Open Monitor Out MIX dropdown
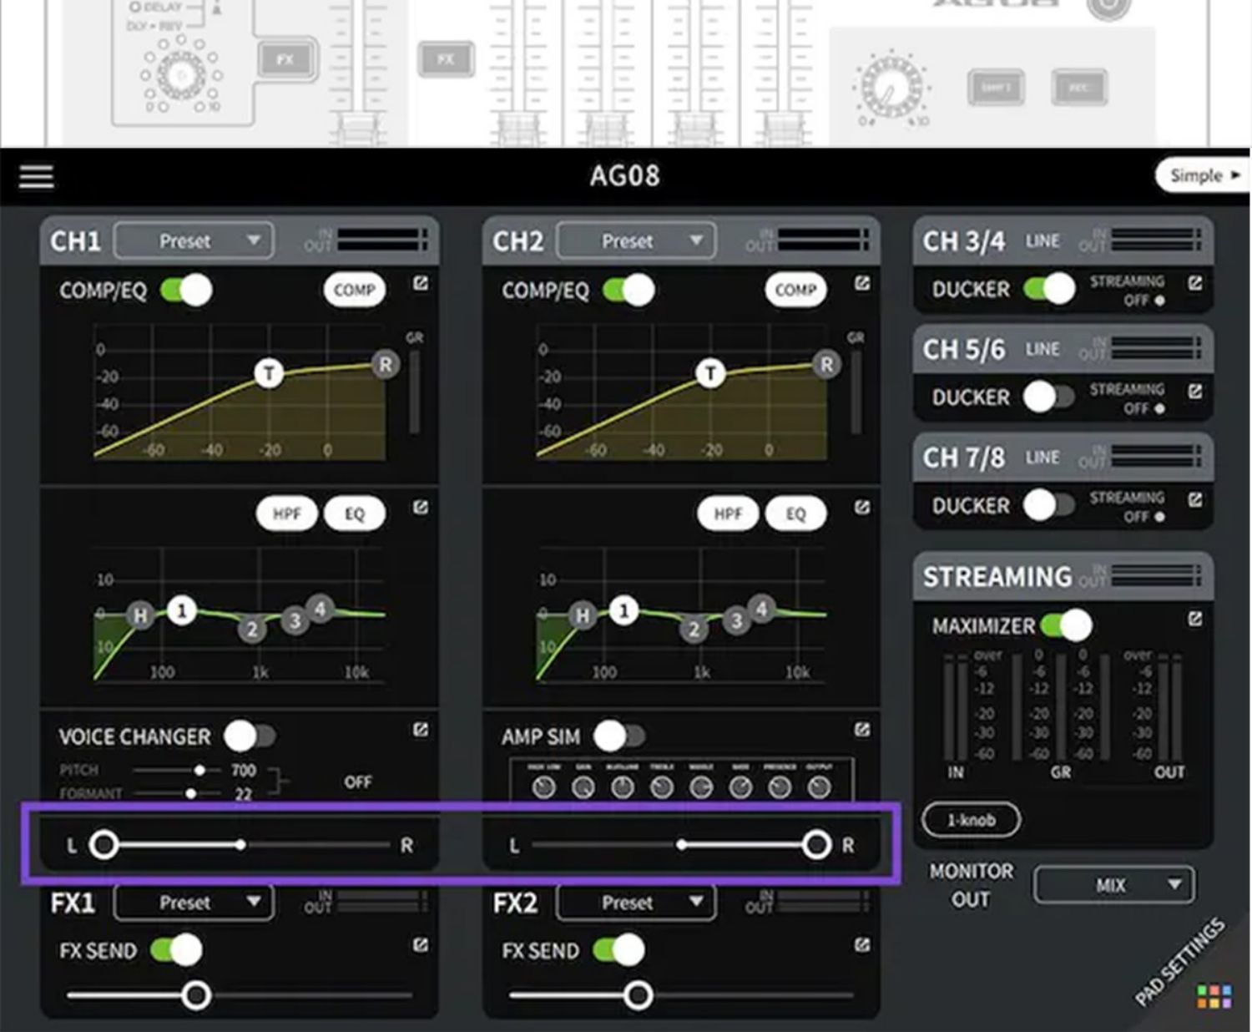 [x=1114, y=885]
